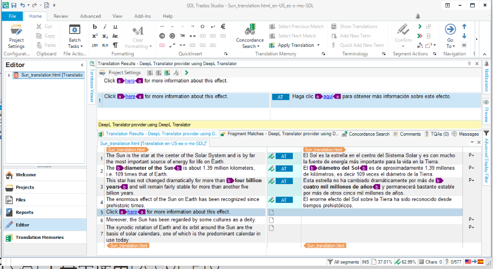Open the Welcome view

pyautogui.click(x=45, y=175)
